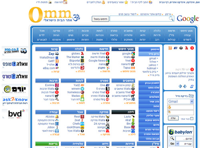Click the שלח button in mail check panel
Image resolution: width=200 pixels, height=148 pixels.
coord(173,118)
